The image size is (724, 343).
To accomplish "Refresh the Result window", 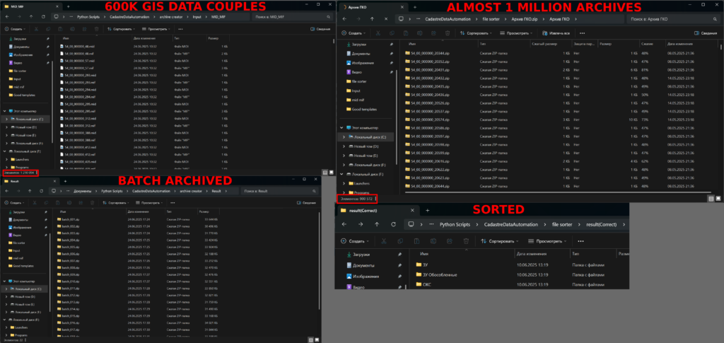I will coord(42,191).
